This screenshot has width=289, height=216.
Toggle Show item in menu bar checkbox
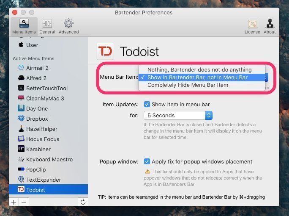click(x=147, y=104)
